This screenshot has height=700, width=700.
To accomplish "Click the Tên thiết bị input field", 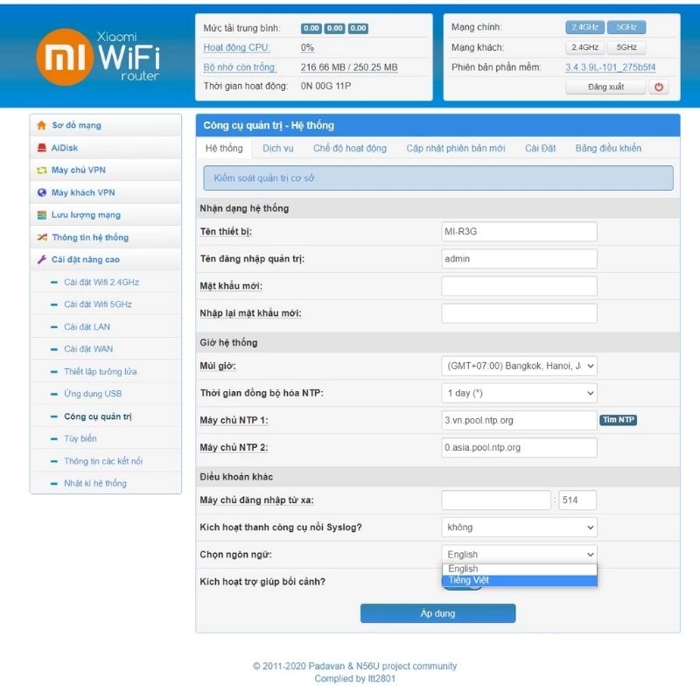I will 519,232.
